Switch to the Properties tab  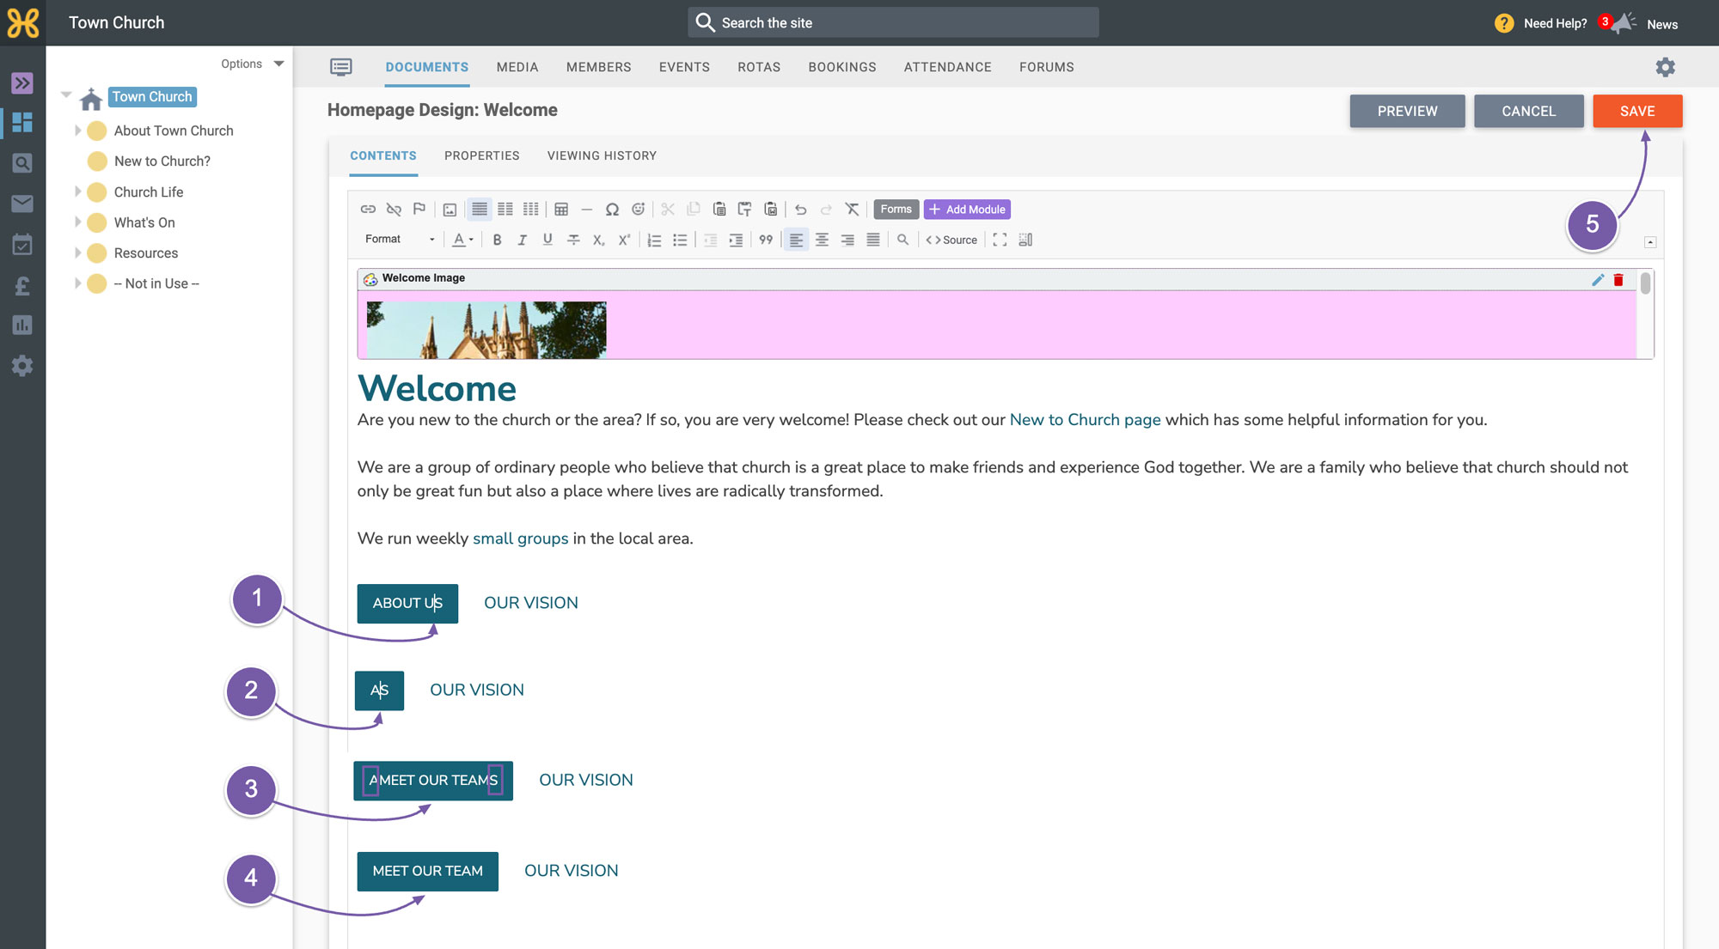[x=481, y=155]
